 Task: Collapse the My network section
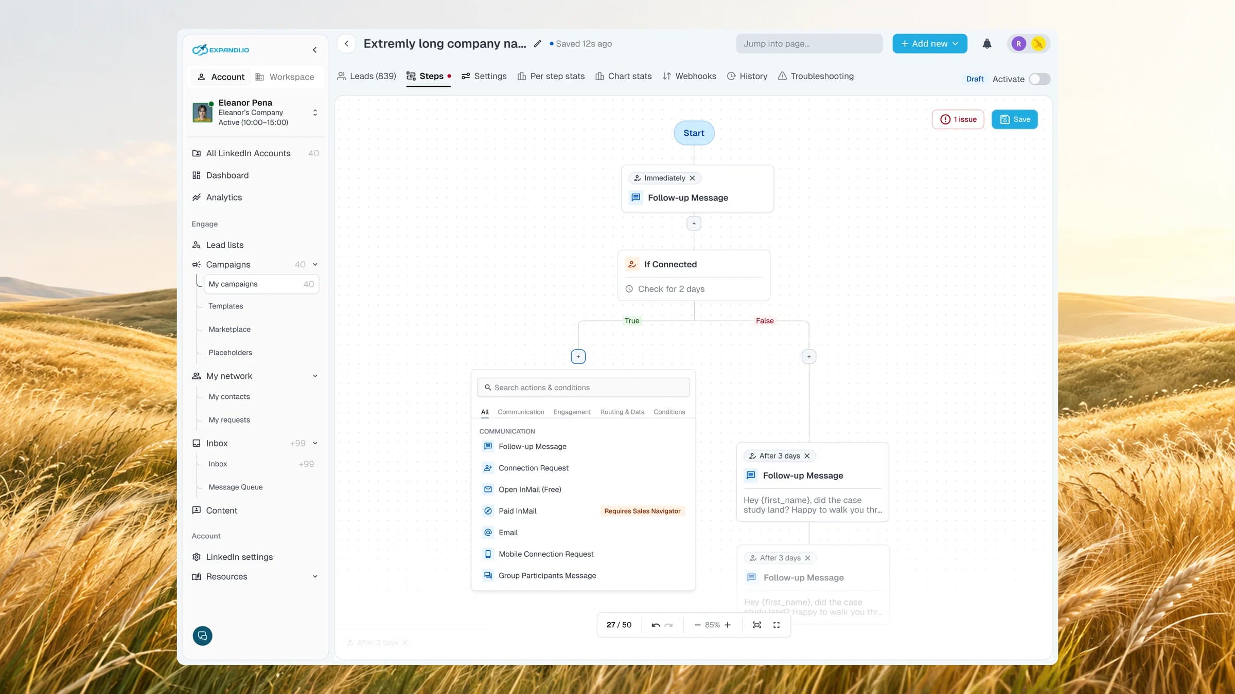tap(315, 376)
